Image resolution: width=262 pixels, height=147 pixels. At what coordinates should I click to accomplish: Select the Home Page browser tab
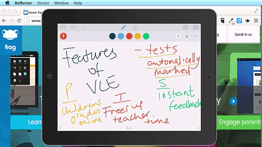coord(33,12)
